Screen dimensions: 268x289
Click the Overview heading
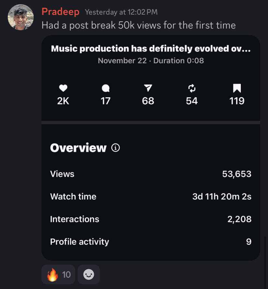click(78, 148)
